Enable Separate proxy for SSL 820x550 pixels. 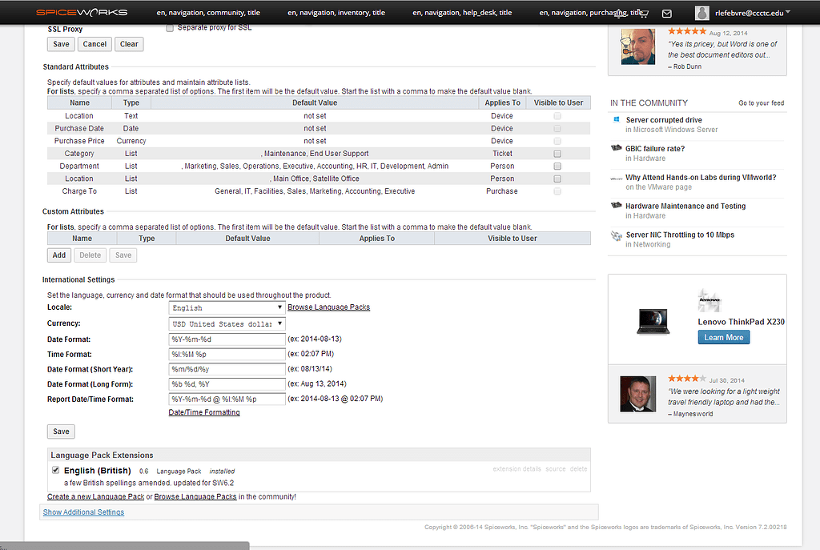[x=170, y=26]
